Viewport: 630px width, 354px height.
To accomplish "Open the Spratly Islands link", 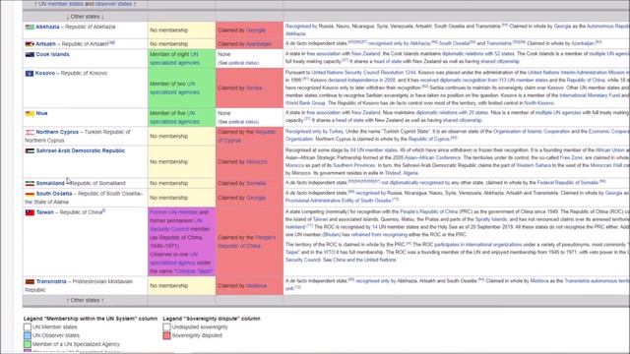I will pos(491,219).
